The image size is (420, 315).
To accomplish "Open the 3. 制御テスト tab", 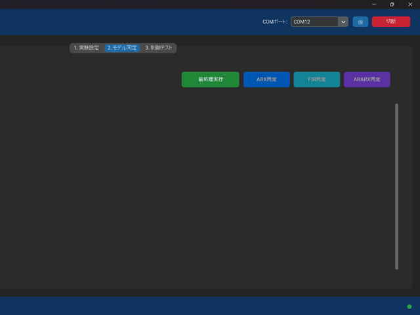I will (x=158, y=48).
